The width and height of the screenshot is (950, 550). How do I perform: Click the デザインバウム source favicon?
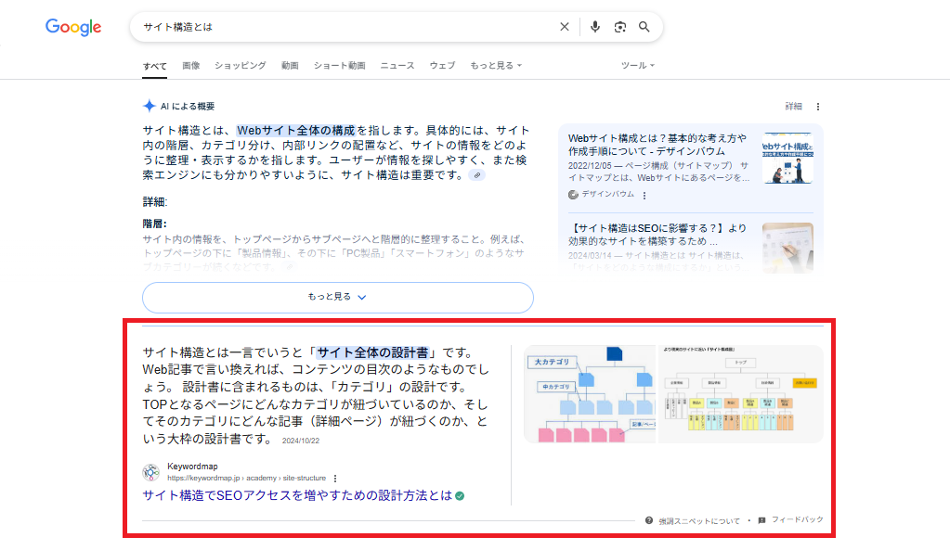tap(573, 194)
